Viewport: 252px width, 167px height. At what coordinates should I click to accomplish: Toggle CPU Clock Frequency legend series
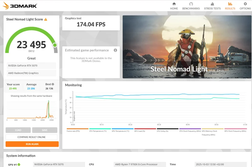190,130
